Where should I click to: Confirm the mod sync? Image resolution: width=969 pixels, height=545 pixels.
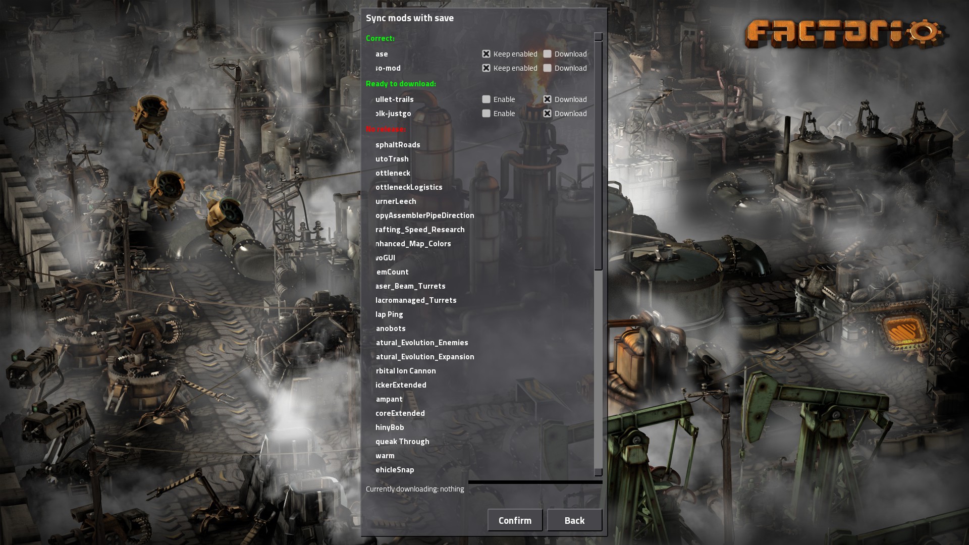pyautogui.click(x=515, y=520)
